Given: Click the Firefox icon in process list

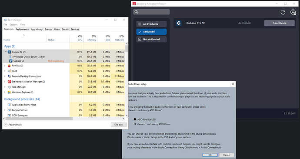Looking at the screenshot, I should coord(9,66).
